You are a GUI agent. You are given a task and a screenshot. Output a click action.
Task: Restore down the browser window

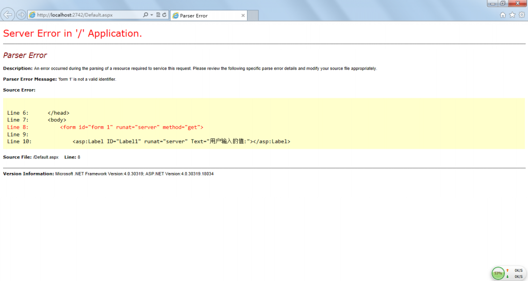(x=502, y=4)
